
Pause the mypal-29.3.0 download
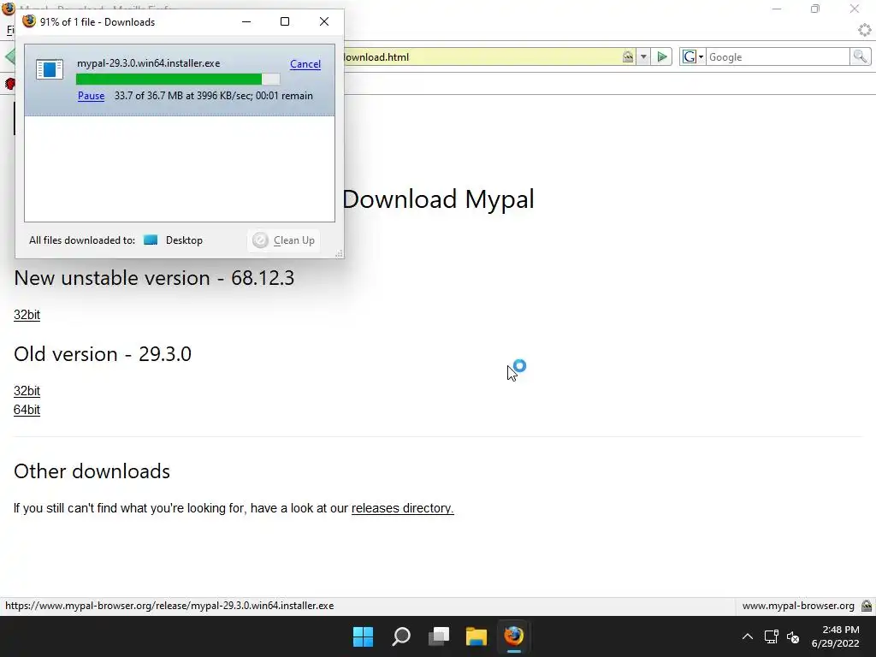click(91, 96)
